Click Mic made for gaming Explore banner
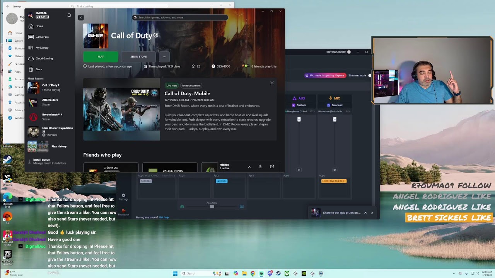 [325, 75]
